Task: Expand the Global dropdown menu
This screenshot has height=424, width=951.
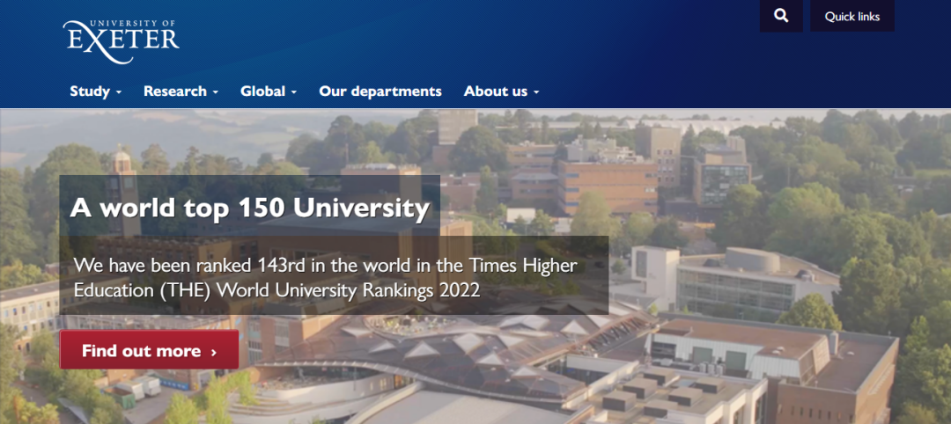Action: 269,91
